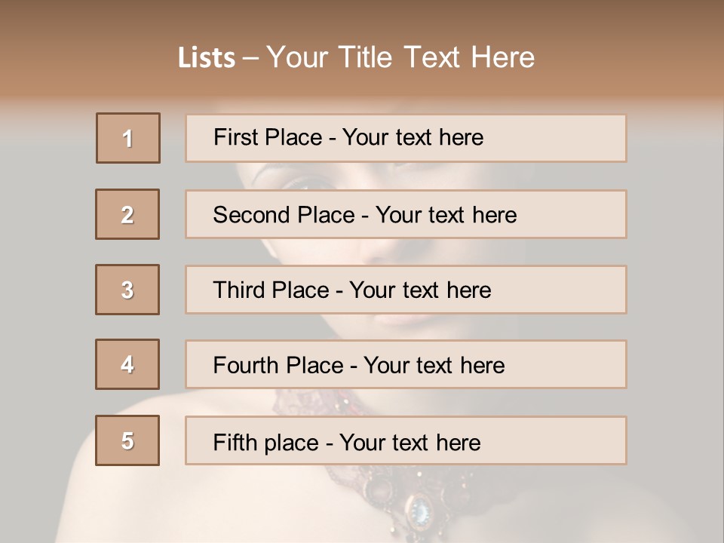Click "Your text here" in the Third Place row
724x543 pixels.
pyautogui.click(x=420, y=290)
